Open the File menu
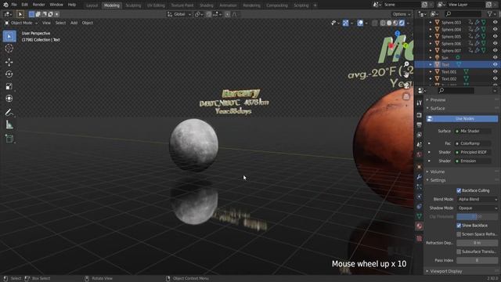Viewport: 501px width, 282px height. click(x=14, y=5)
